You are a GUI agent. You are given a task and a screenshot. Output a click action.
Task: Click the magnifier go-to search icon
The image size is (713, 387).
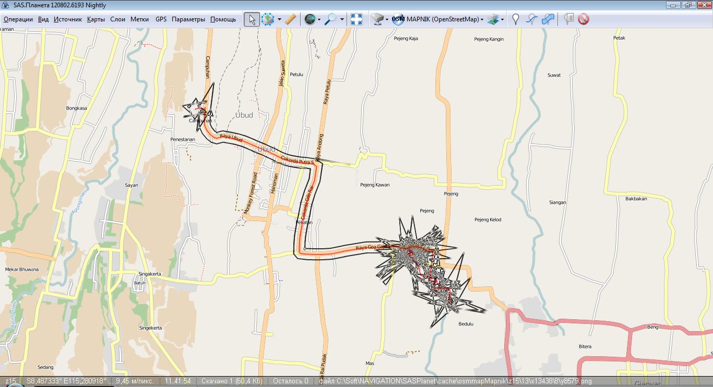330,19
